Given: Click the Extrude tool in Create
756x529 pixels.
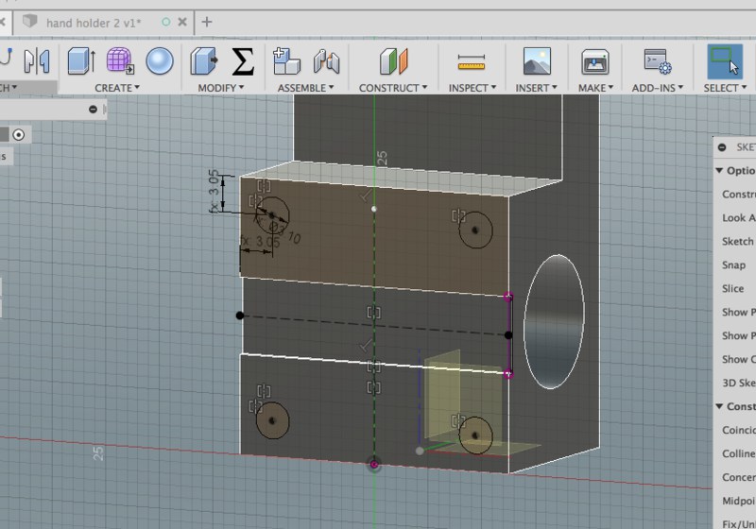Looking at the screenshot, I should [x=81, y=61].
